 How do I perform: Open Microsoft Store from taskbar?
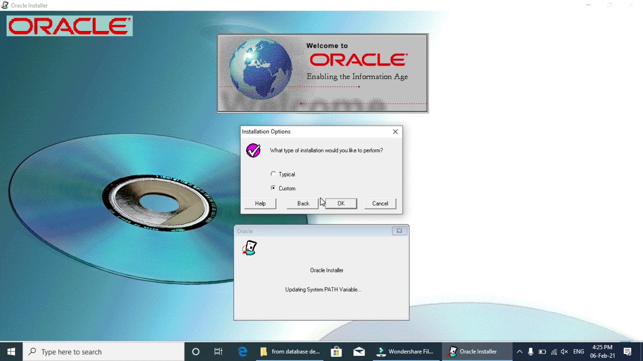point(336,351)
